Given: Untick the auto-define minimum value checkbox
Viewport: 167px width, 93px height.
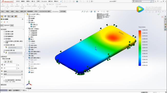Looking at the screenshot, I should (x=4, y=50).
